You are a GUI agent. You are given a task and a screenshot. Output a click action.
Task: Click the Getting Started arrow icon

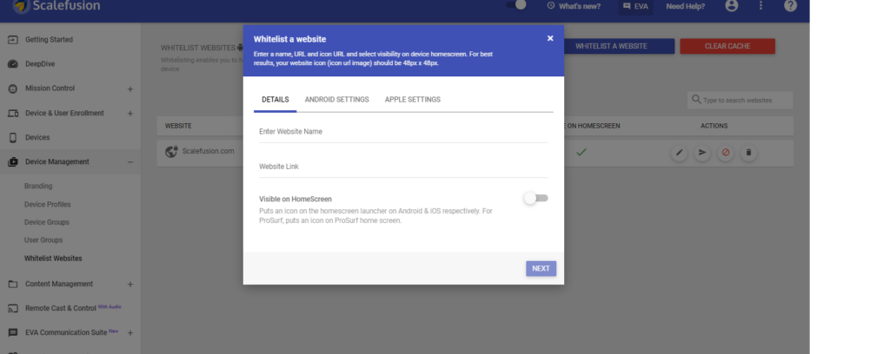pyautogui.click(x=12, y=40)
